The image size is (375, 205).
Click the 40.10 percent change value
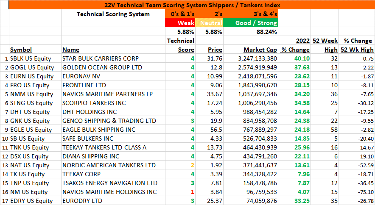[x=294, y=58]
